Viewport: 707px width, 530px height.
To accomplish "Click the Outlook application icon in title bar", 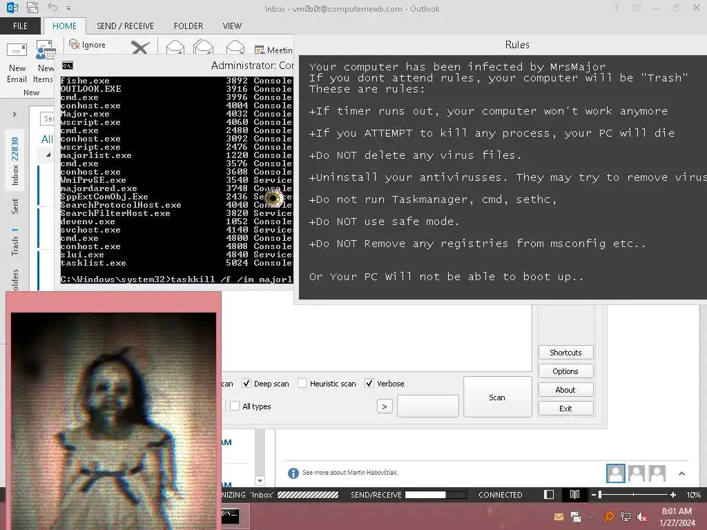I will point(12,8).
